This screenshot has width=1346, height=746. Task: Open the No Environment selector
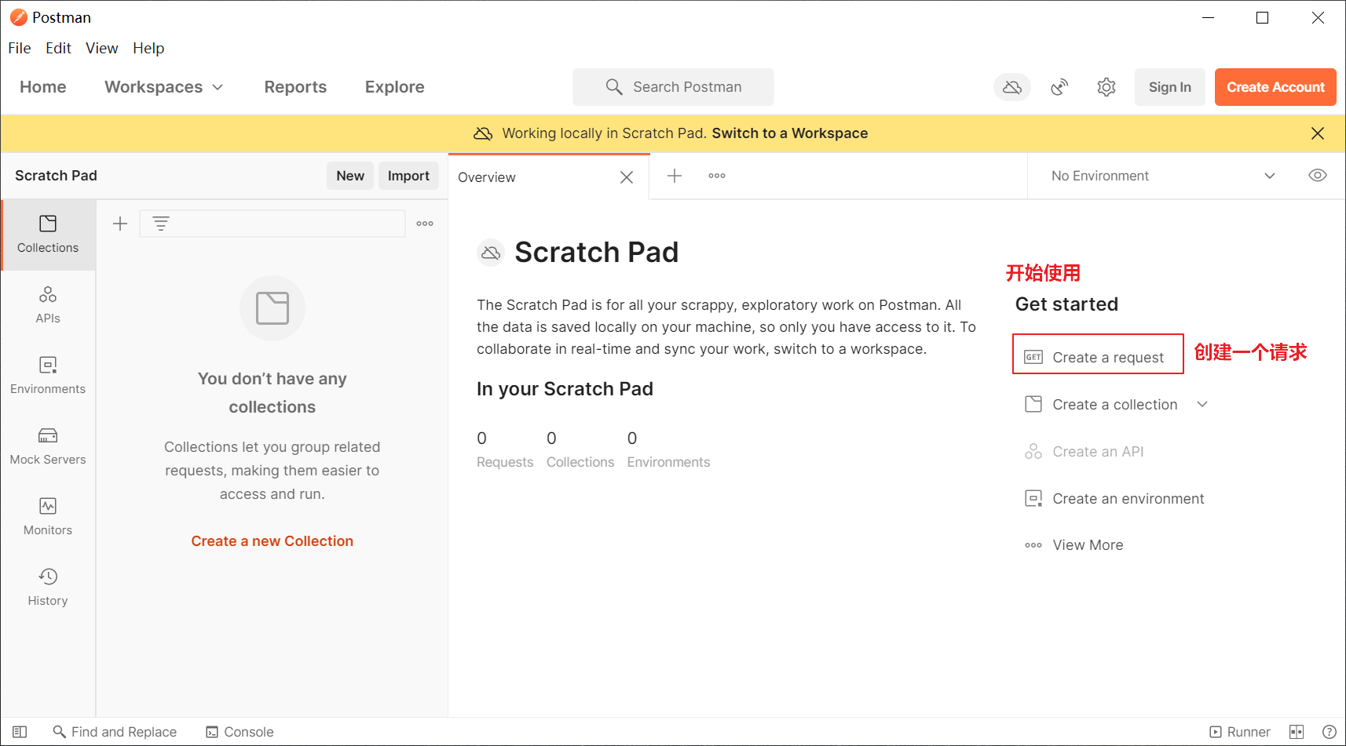tap(1162, 176)
